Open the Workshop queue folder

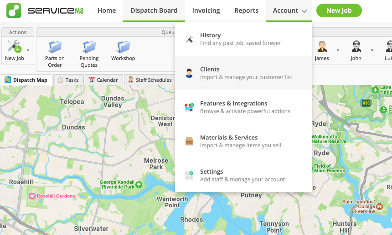(x=123, y=50)
